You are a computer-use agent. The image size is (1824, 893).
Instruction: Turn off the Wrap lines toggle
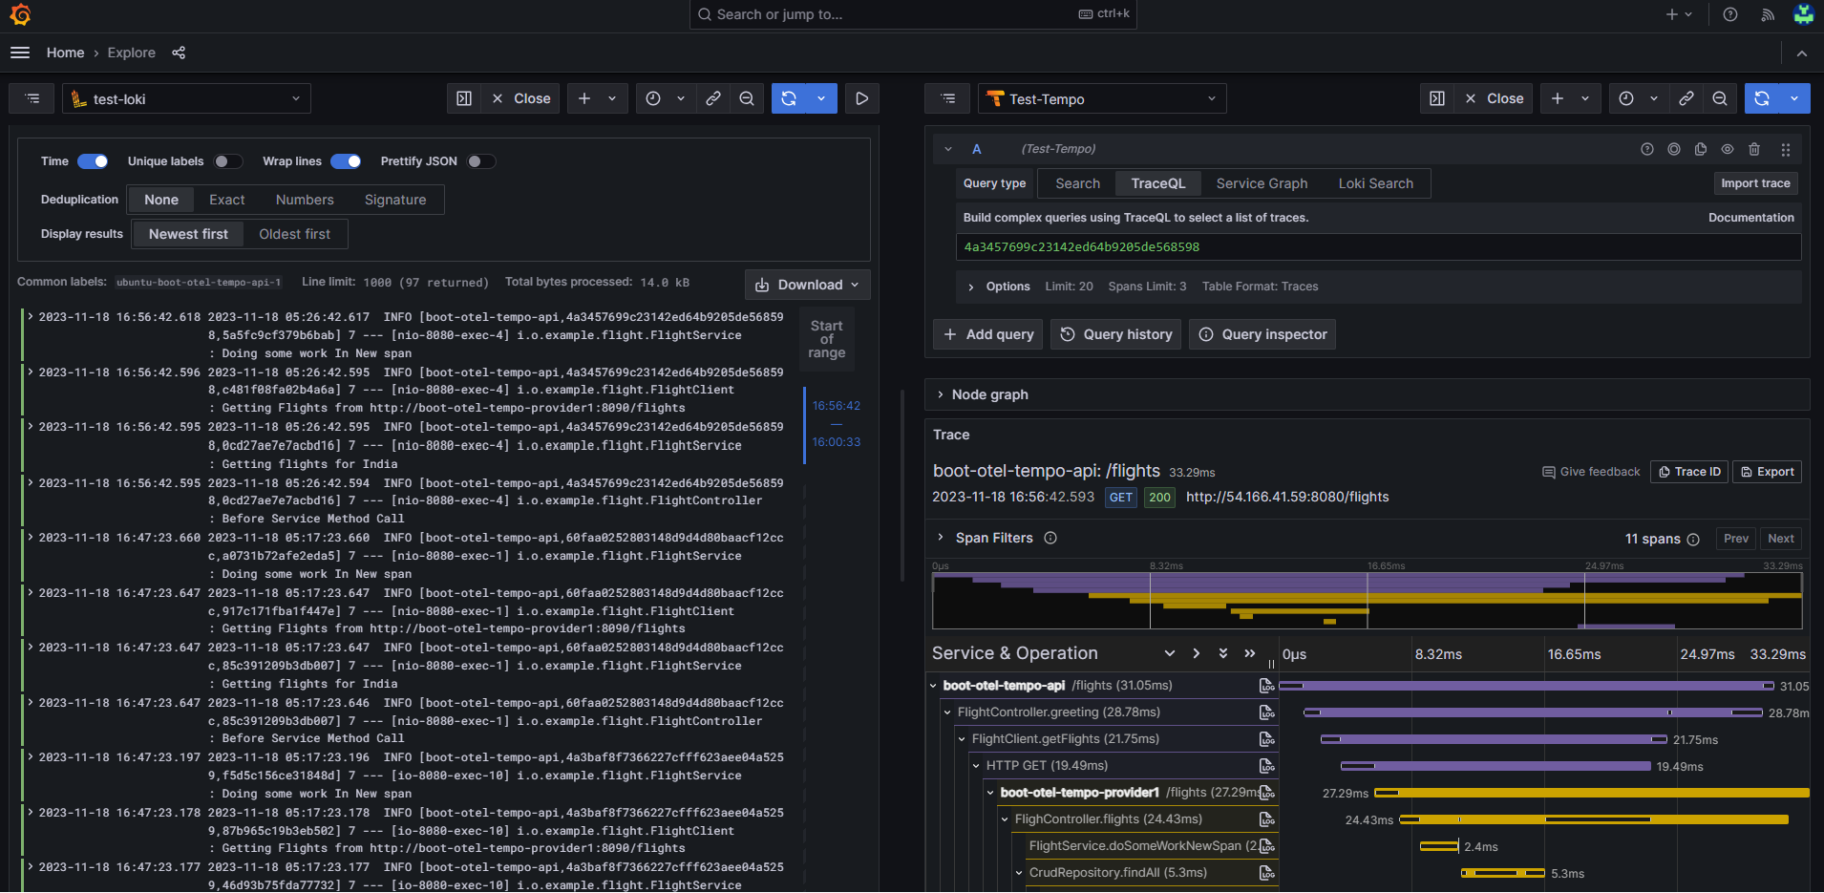click(x=346, y=161)
